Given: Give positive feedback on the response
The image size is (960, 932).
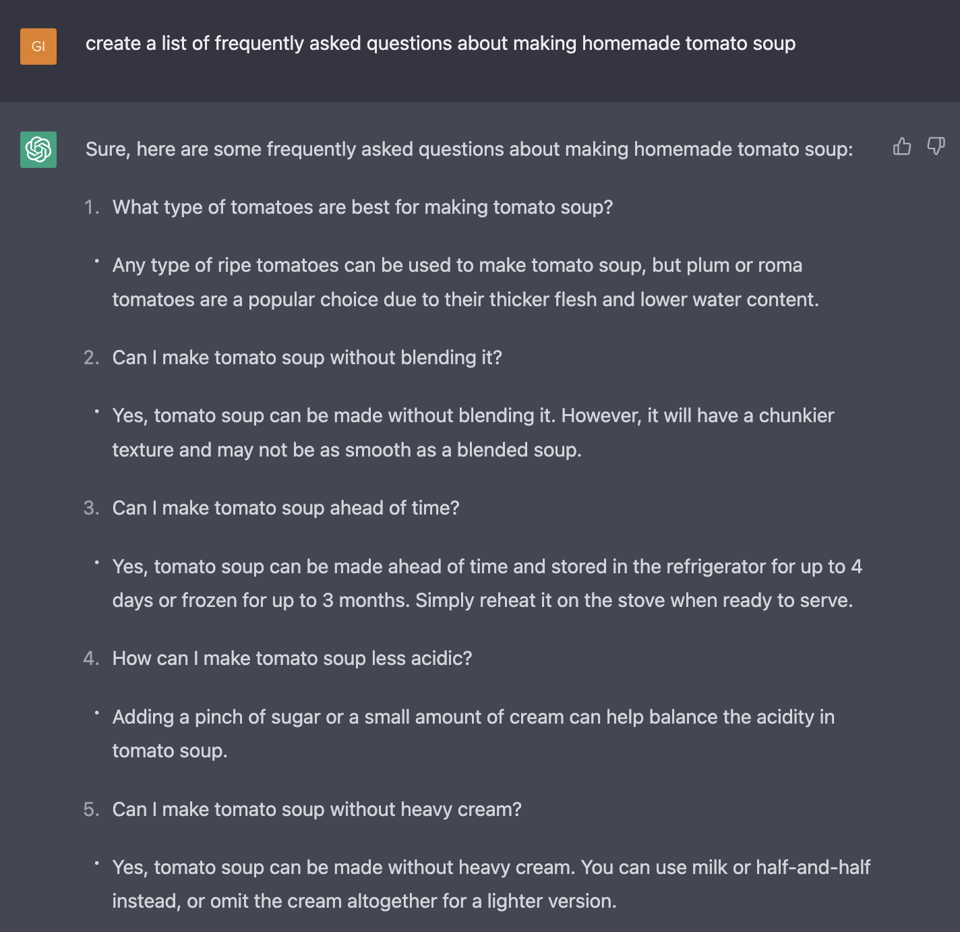Looking at the screenshot, I should (x=902, y=146).
